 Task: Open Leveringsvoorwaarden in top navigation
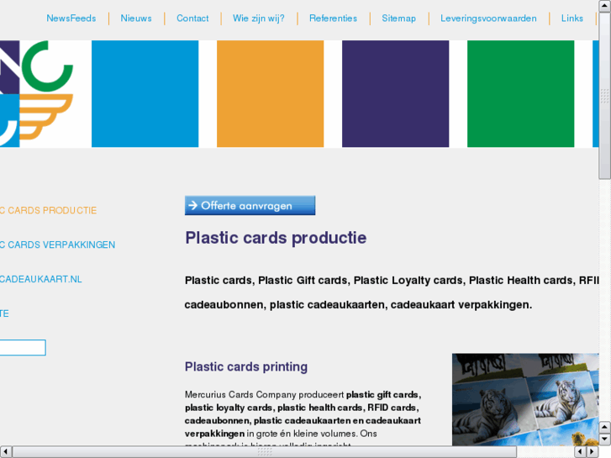(488, 18)
